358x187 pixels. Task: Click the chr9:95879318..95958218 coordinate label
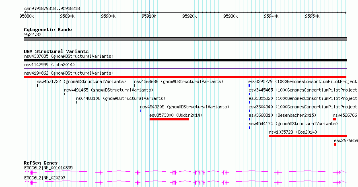(52, 9)
